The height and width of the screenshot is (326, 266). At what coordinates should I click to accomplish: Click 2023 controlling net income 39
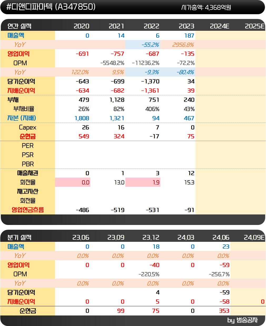(191, 91)
